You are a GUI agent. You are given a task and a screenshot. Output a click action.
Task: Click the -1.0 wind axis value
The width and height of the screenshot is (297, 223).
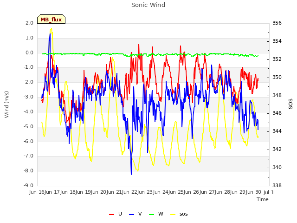coord(29,67)
